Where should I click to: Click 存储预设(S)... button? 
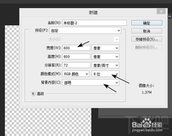[x=147, y=39]
